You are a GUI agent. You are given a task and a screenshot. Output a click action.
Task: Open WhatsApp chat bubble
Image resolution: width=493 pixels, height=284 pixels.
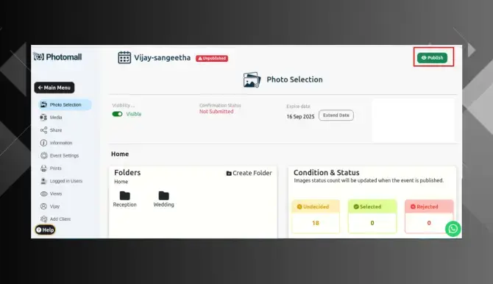[453, 229]
